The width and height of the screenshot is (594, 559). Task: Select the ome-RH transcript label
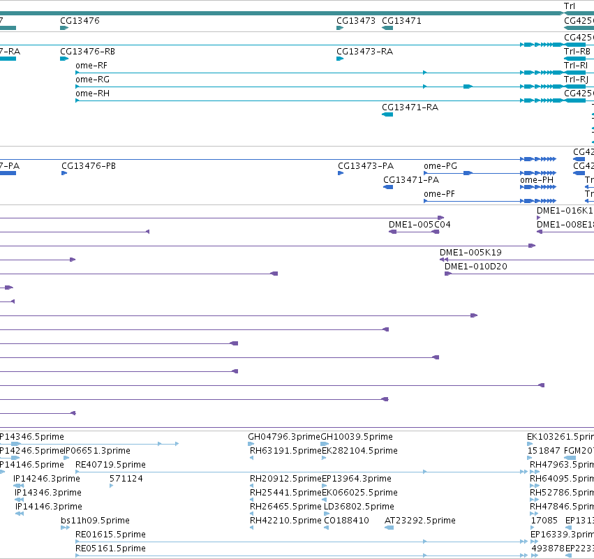(92, 94)
